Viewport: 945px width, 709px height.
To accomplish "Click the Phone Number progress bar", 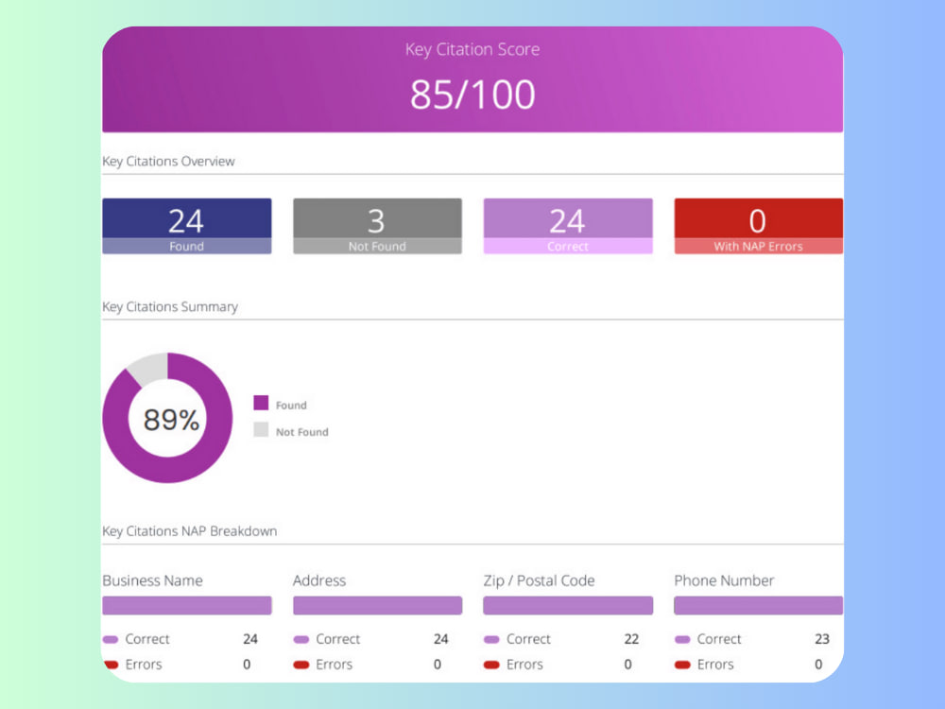I will point(758,605).
